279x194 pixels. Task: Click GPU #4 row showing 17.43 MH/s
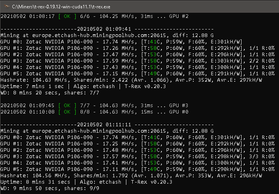(138, 67)
